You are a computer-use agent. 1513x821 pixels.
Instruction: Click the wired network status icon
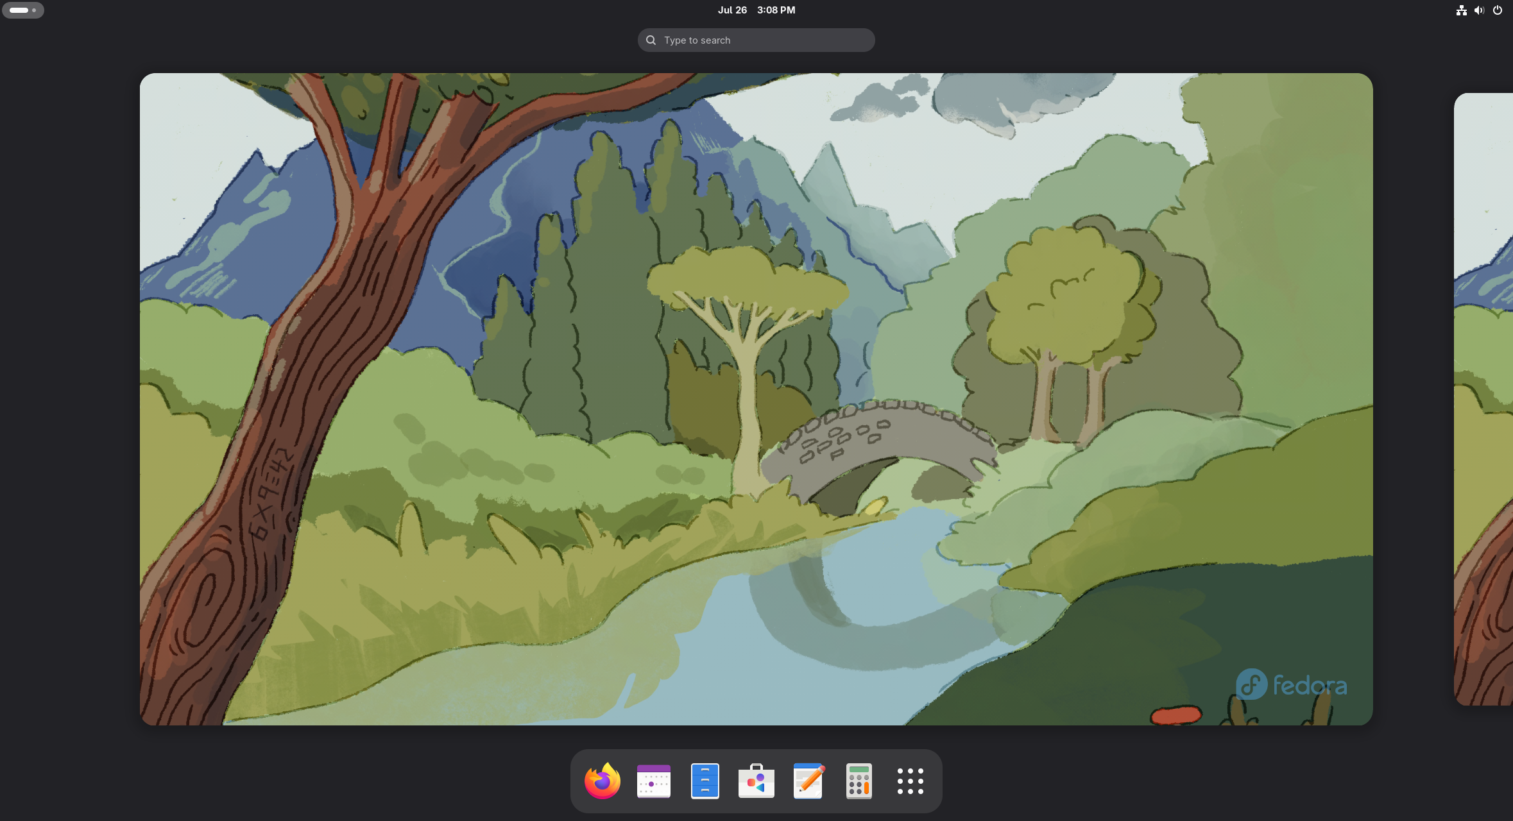[x=1461, y=10]
